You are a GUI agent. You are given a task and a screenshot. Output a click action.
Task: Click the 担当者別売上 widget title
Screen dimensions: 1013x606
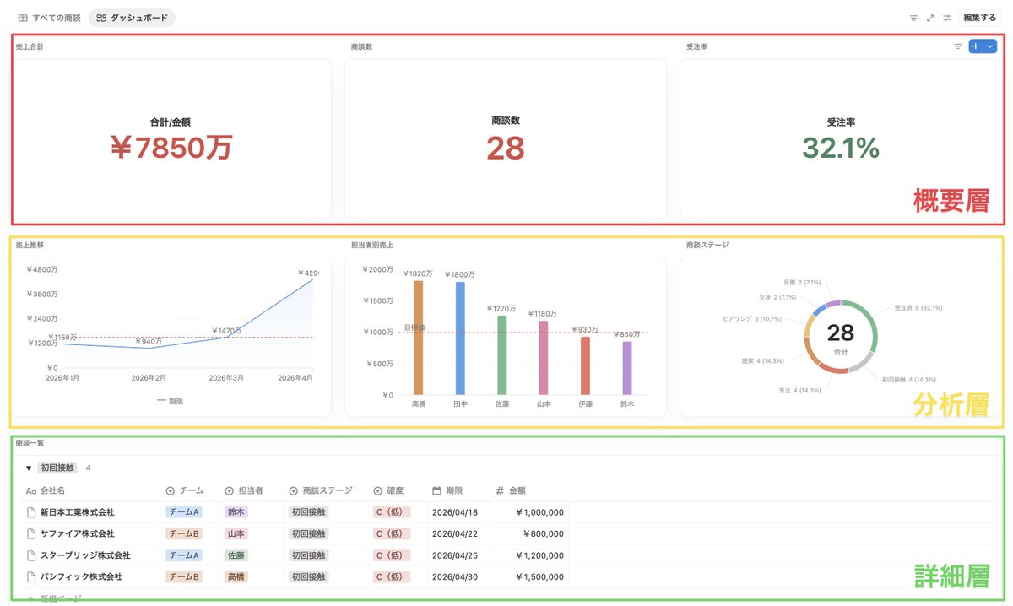(x=372, y=246)
